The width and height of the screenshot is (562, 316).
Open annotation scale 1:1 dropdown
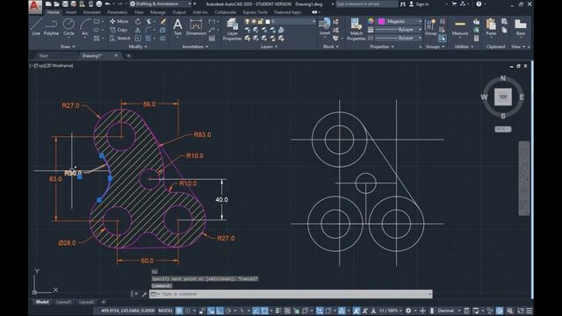click(390, 311)
